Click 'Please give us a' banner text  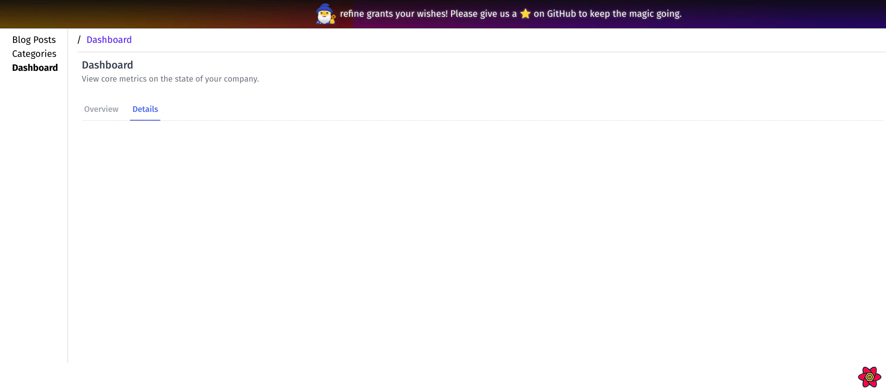click(483, 14)
